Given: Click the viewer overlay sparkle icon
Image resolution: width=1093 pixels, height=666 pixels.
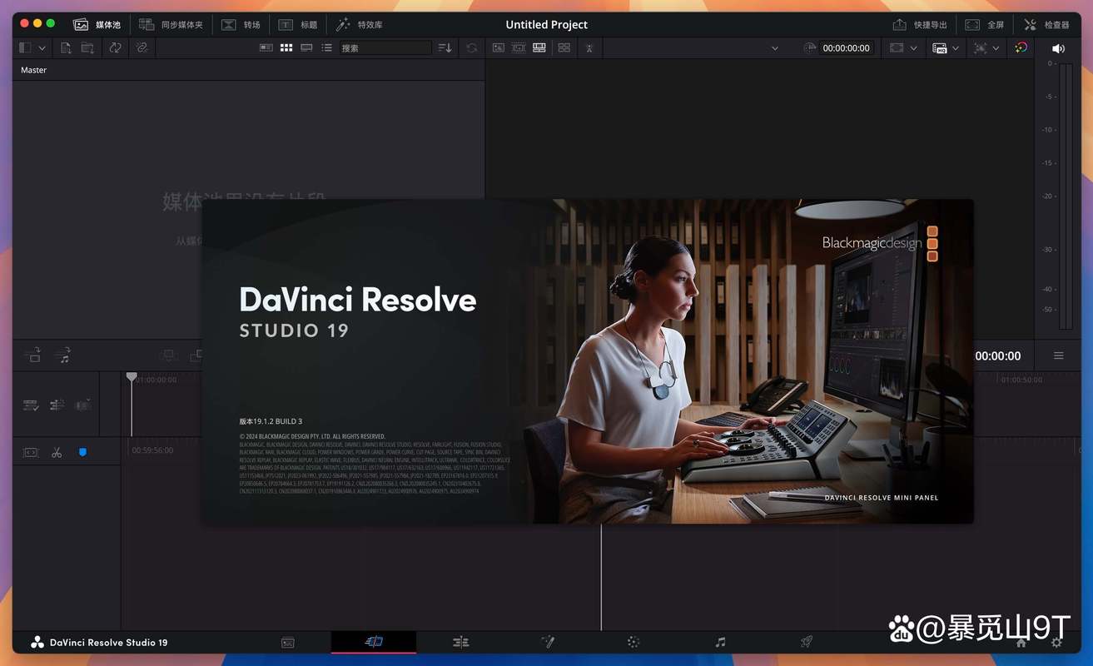Looking at the screenshot, I should click(981, 48).
